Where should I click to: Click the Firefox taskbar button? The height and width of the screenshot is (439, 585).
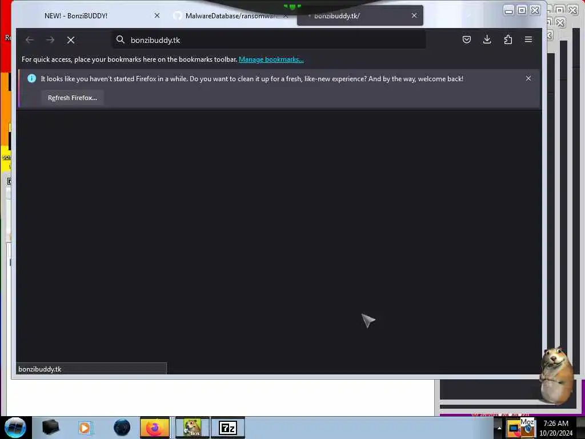click(155, 428)
